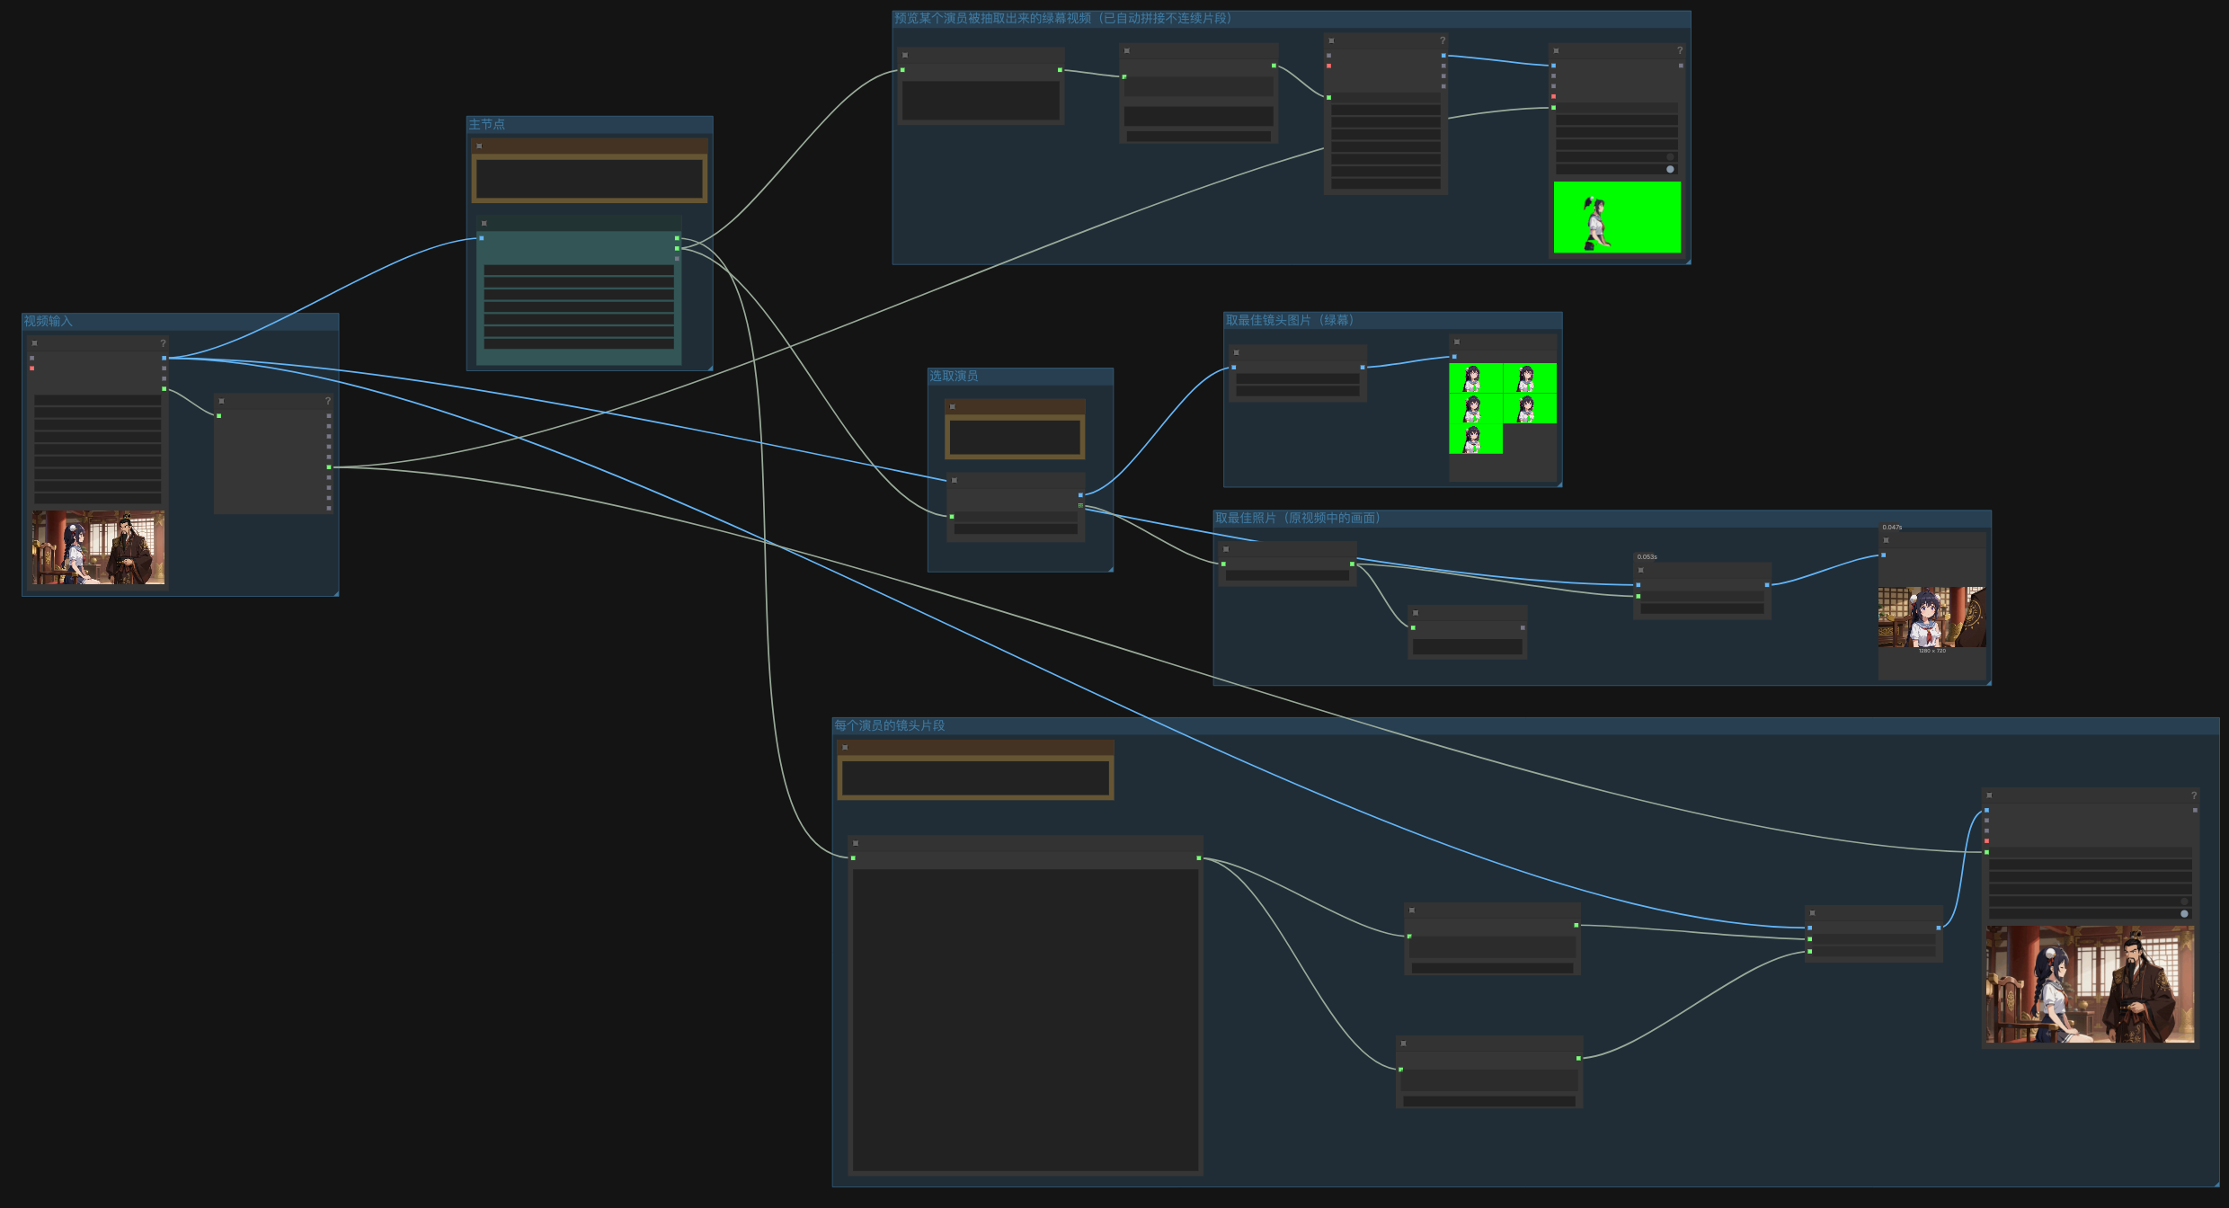Click note text area in 每个演员的镜头片段 brown node
Image resolution: width=2229 pixels, height=1208 pixels.
[x=976, y=778]
